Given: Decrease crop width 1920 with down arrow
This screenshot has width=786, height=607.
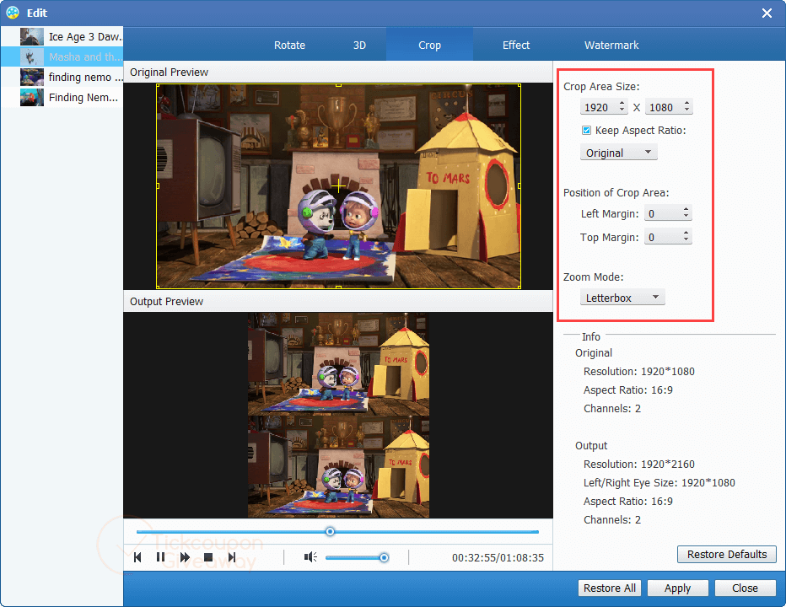Looking at the screenshot, I should coord(622,110).
